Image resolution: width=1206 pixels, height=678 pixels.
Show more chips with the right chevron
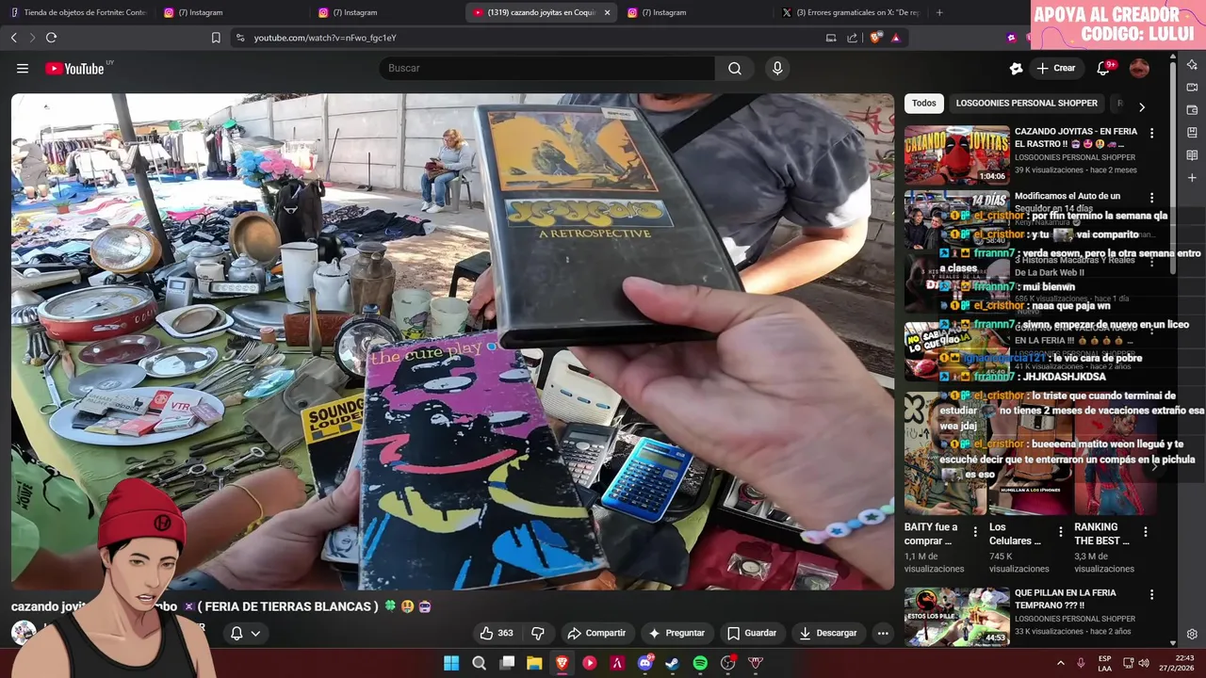click(1142, 107)
